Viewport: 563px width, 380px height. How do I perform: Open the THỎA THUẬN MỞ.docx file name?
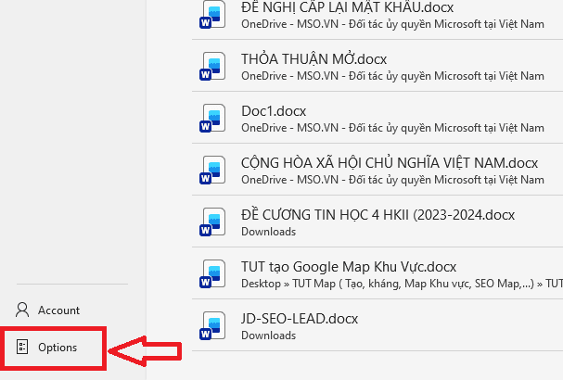coord(313,58)
